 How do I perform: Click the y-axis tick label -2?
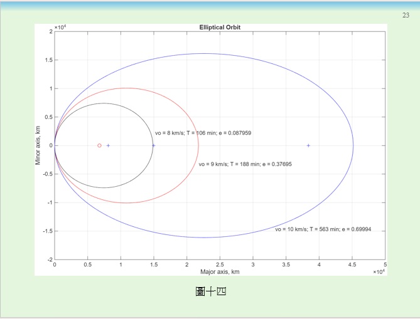tap(49, 259)
